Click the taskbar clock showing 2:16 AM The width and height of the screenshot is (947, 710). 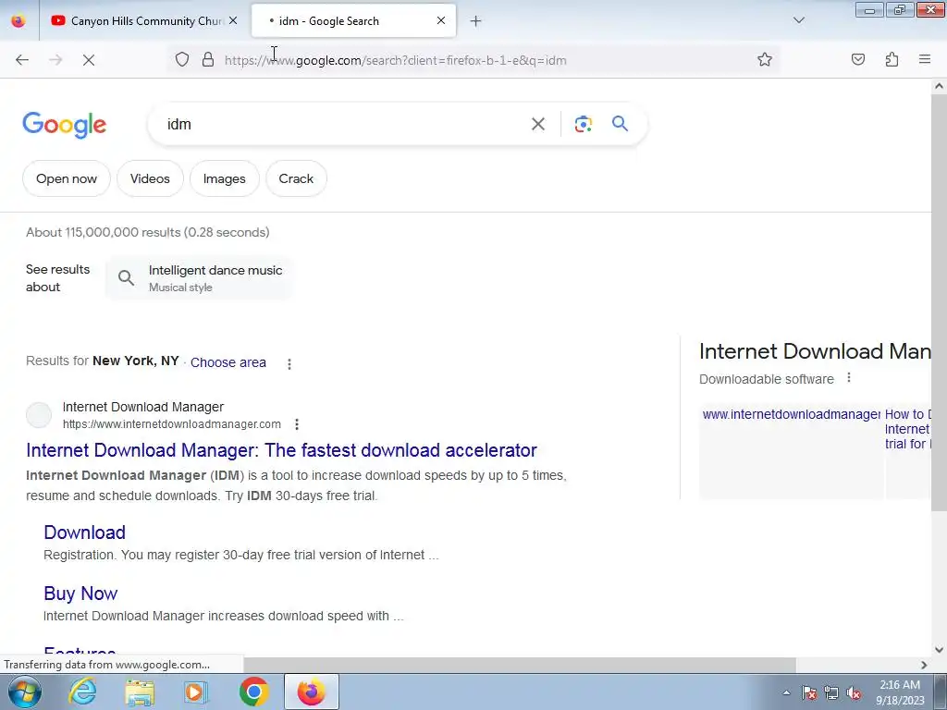(x=900, y=692)
